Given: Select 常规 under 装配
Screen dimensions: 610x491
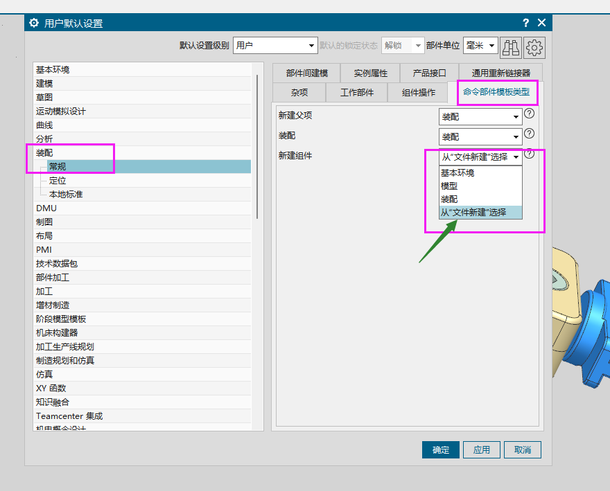Looking at the screenshot, I should (149, 166).
